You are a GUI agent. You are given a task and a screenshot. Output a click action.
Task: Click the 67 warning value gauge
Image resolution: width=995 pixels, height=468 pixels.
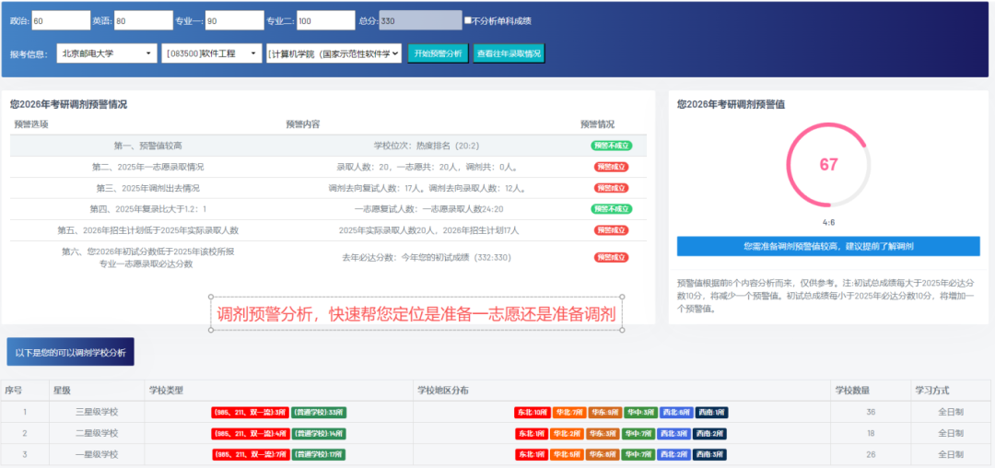click(828, 164)
